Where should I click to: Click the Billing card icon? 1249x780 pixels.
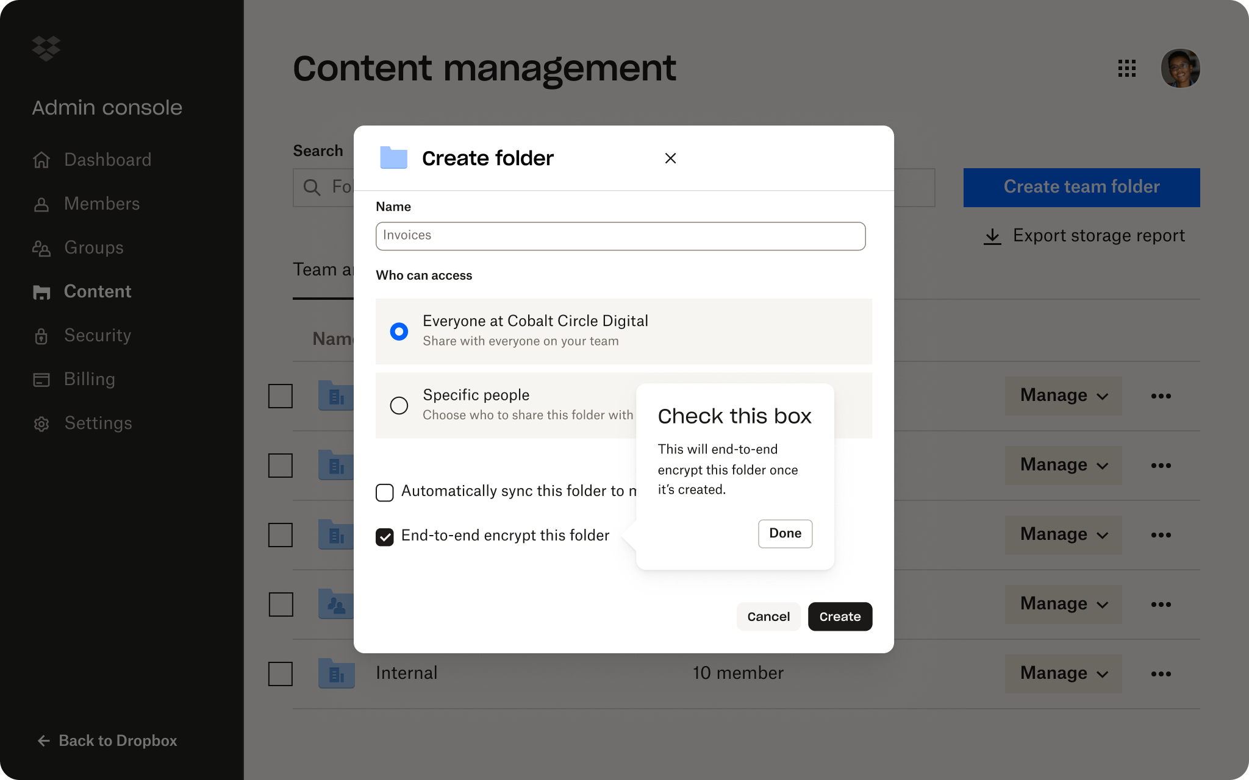tap(41, 380)
